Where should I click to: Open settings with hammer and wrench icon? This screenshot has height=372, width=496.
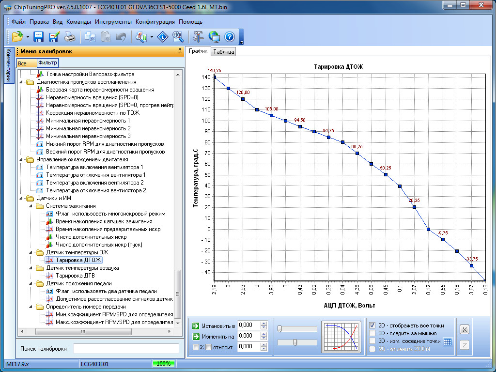tap(199, 36)
